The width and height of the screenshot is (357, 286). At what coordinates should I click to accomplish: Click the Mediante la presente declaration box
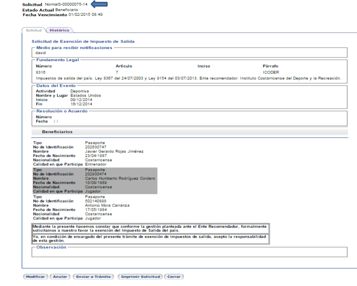(x=149, y=229)
